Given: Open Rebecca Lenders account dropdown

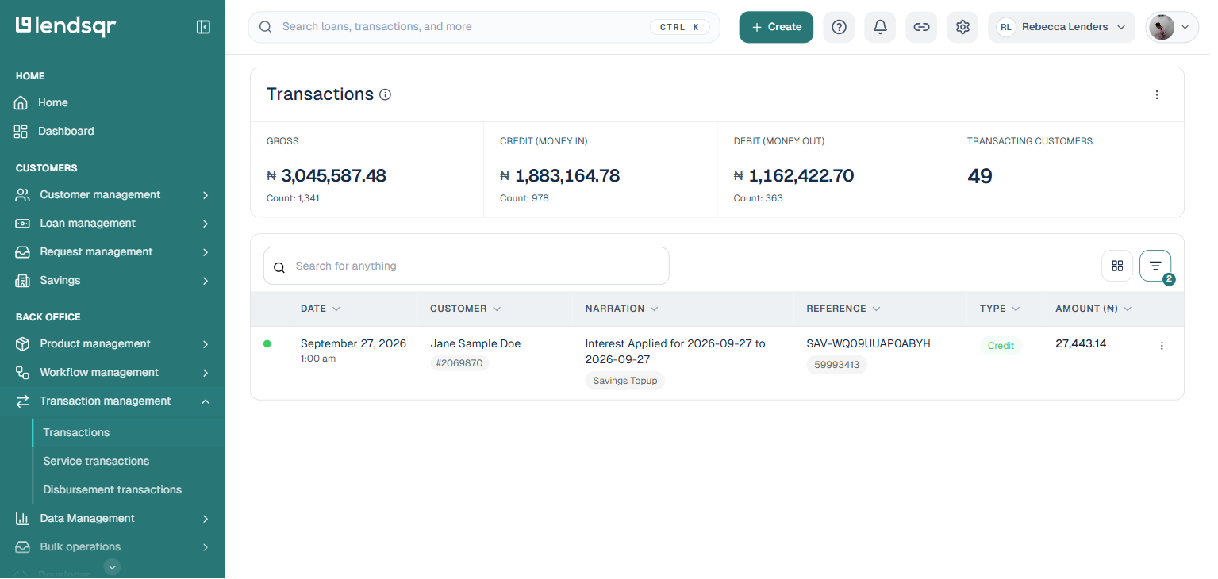Looking at the screenshot, I should tap(1062, 27).
